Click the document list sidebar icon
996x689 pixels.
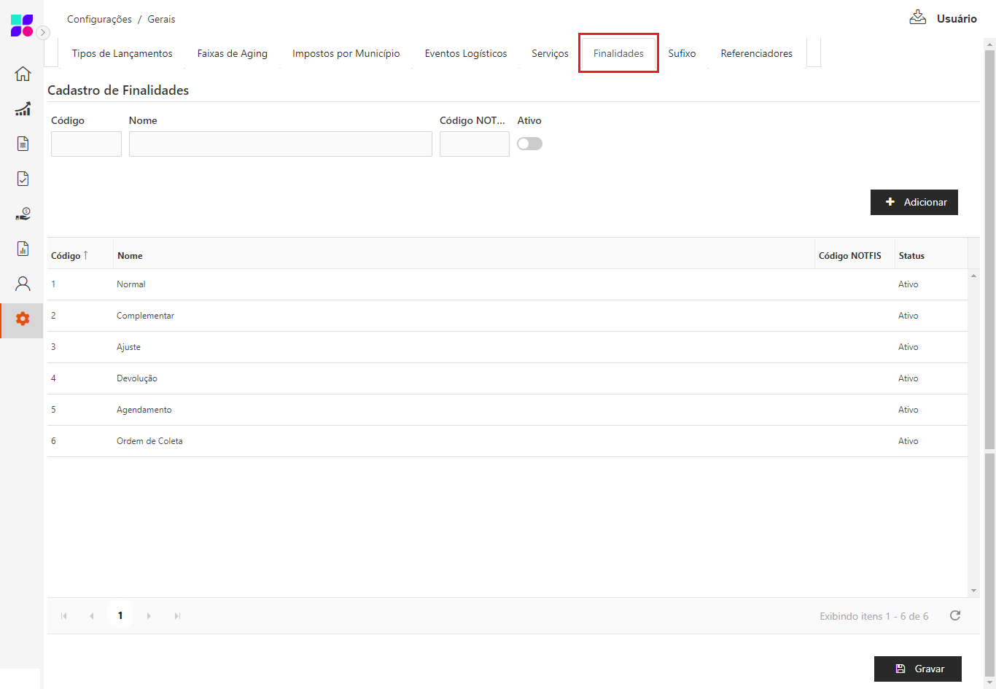[23, 144]
